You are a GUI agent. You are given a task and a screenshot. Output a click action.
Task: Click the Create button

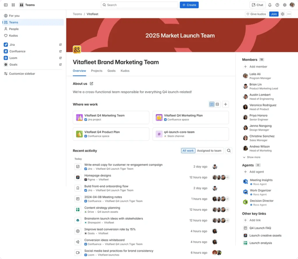click(x=189, y=5)
